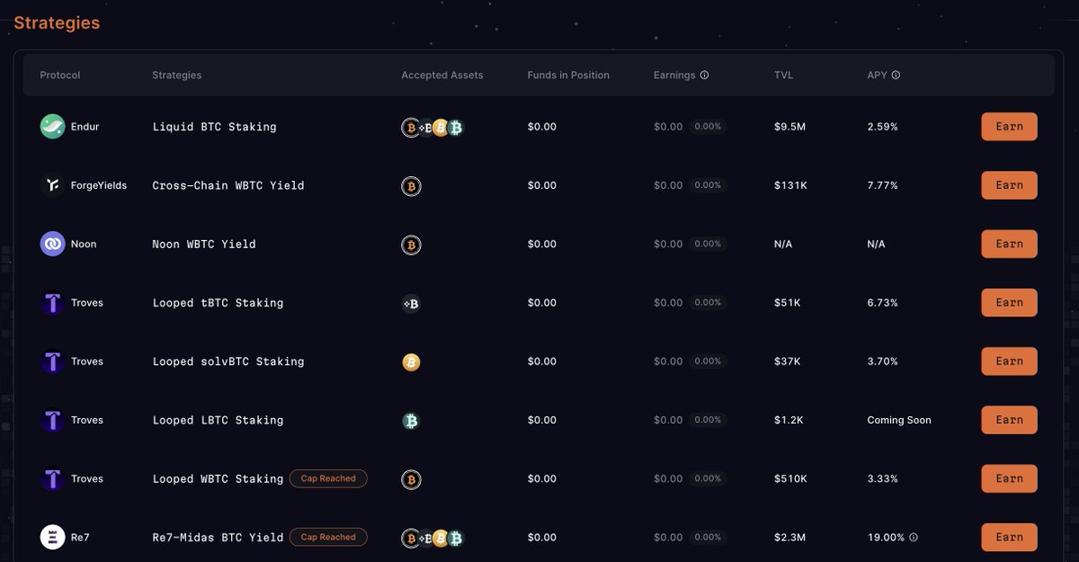The height and width of the screenshot is (562, 1079).
Task: Click the Cross-Chain WBTC Yield strategy name
Action: pos(228,185)
